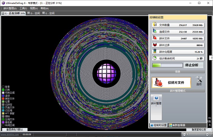213x137 pixels.
Task: Switch to the 控制和设置 tab
Action: pyautogui.click(x=159, y=125)
